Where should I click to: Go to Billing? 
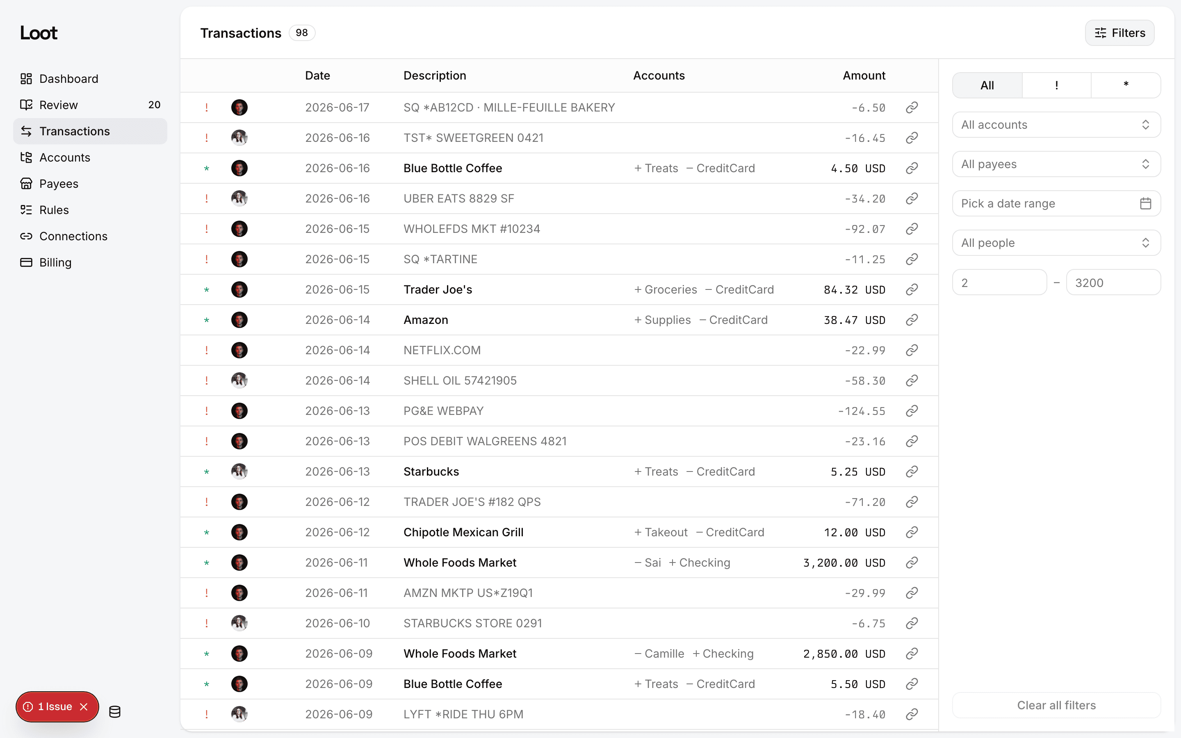90,262
